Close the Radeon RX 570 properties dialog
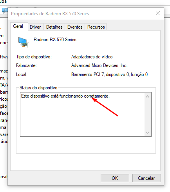170x192 pixels. [158, 13]
